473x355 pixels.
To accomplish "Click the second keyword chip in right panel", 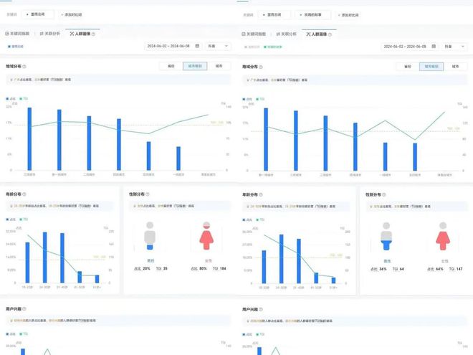I will pyautogui.click(x=312, y=14).
